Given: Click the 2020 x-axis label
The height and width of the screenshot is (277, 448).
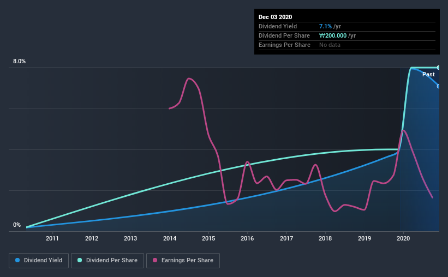Looking at the screenshot, I should (x=403, y=238).
